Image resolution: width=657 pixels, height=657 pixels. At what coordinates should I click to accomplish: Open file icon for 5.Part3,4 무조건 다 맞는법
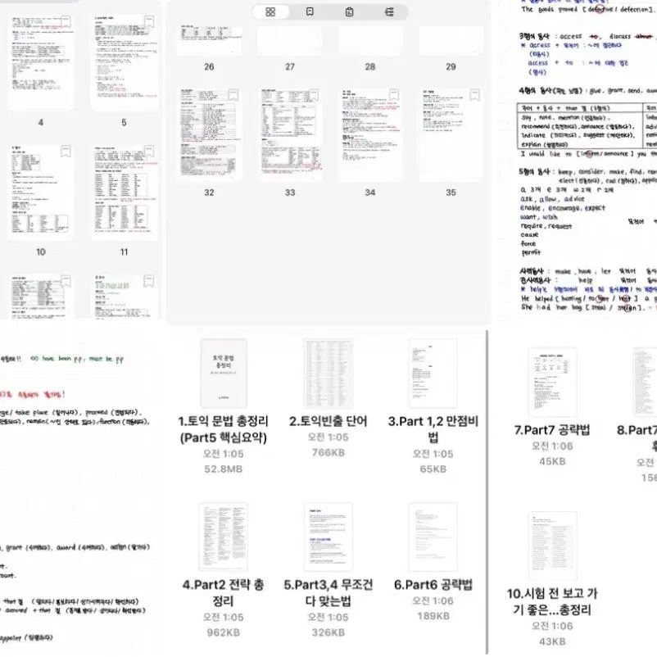(x=328, y=537)
